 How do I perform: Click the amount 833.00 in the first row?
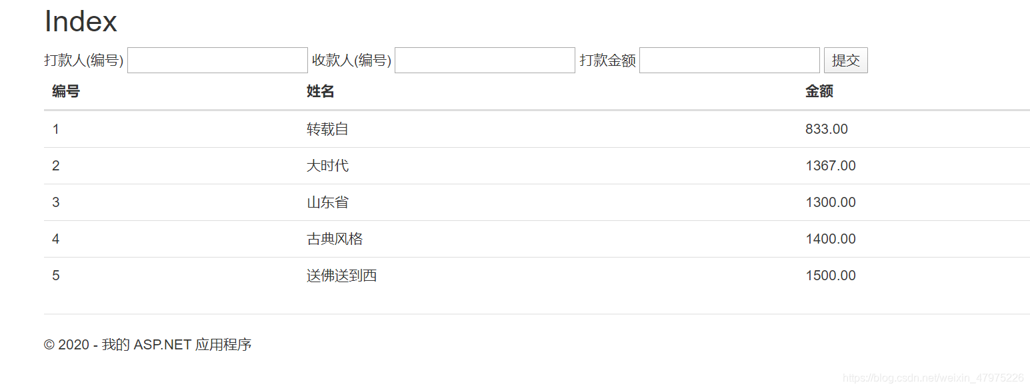coord(827,129)
